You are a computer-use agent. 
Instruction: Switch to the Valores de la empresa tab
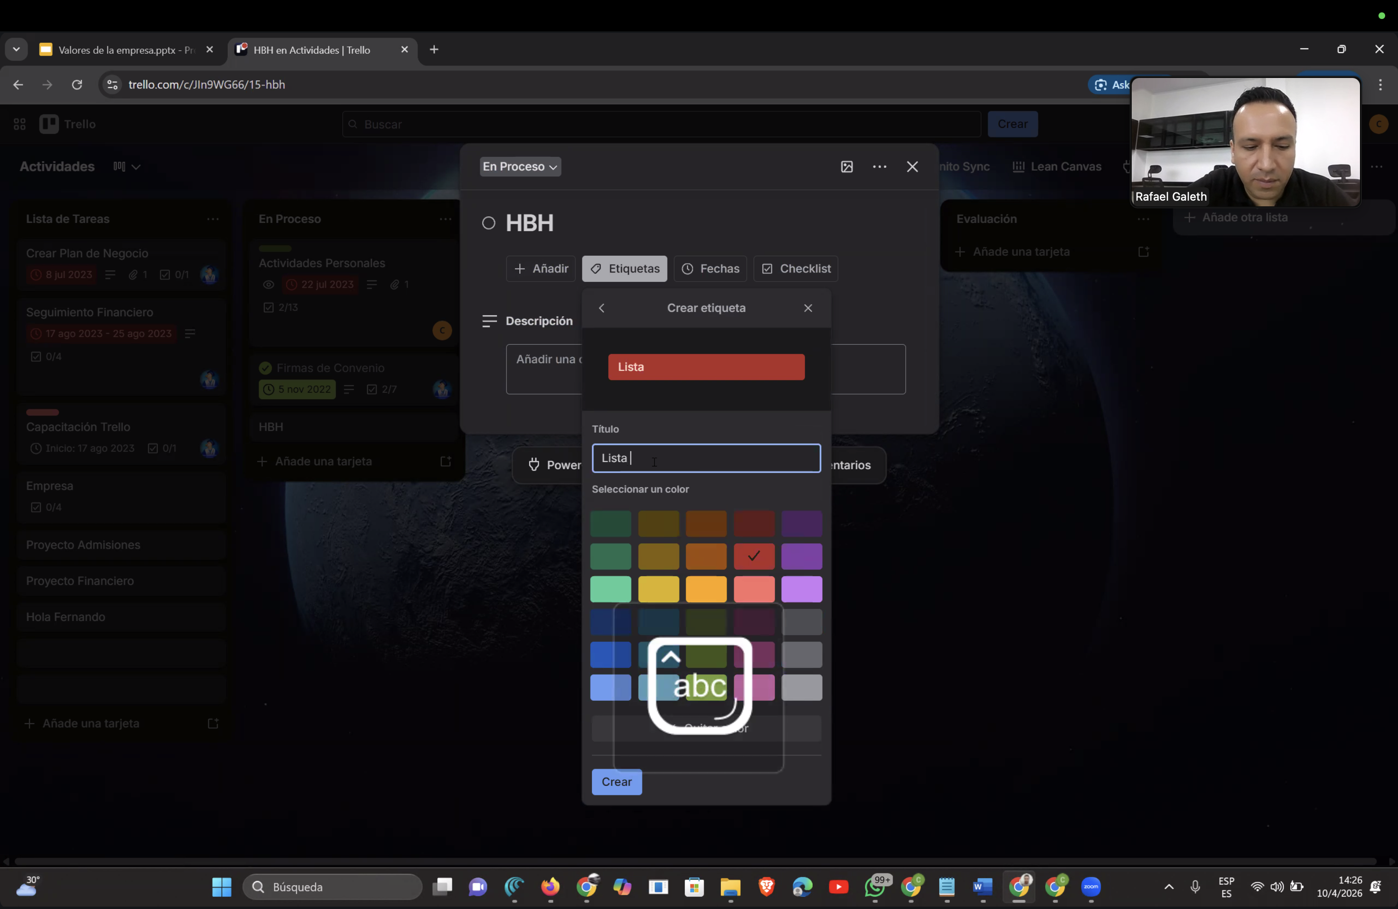(x=117, y=50)
